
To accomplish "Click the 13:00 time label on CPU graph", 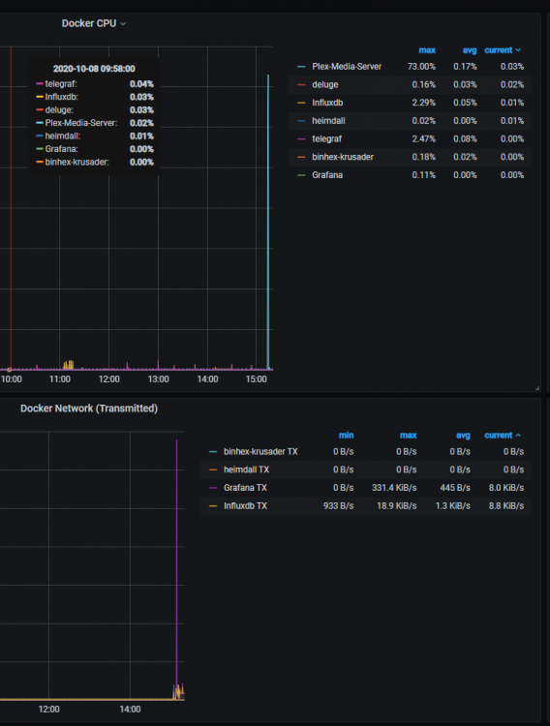I will (x=158, y=379).
